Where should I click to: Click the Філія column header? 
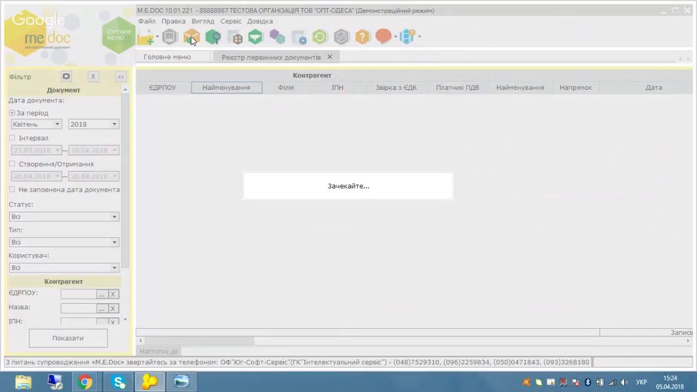click(285, 88)
